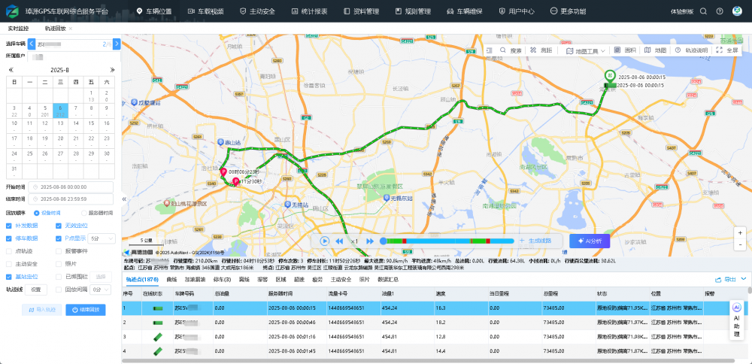Viewport: 752px width, 364px height.
Task: Open the 停车(3) tab
Action: [223, 279]
